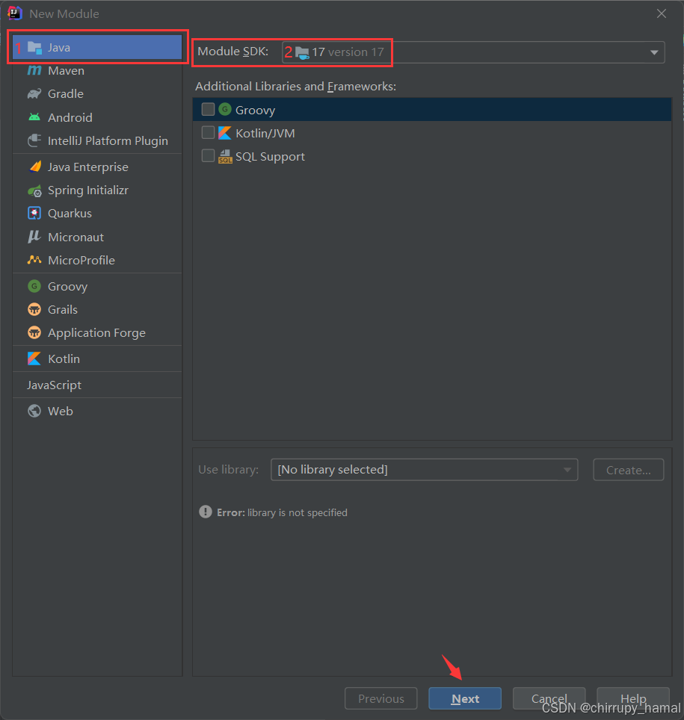Enable the SQL Support checkbox

pos(209,155)
